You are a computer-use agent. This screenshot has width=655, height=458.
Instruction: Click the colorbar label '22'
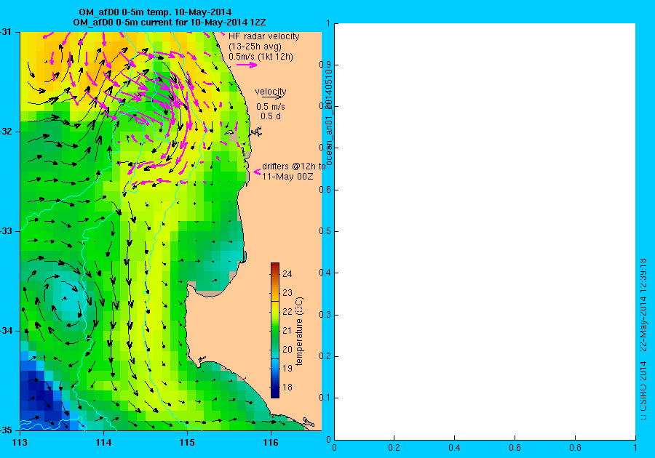tap(287, 312)
